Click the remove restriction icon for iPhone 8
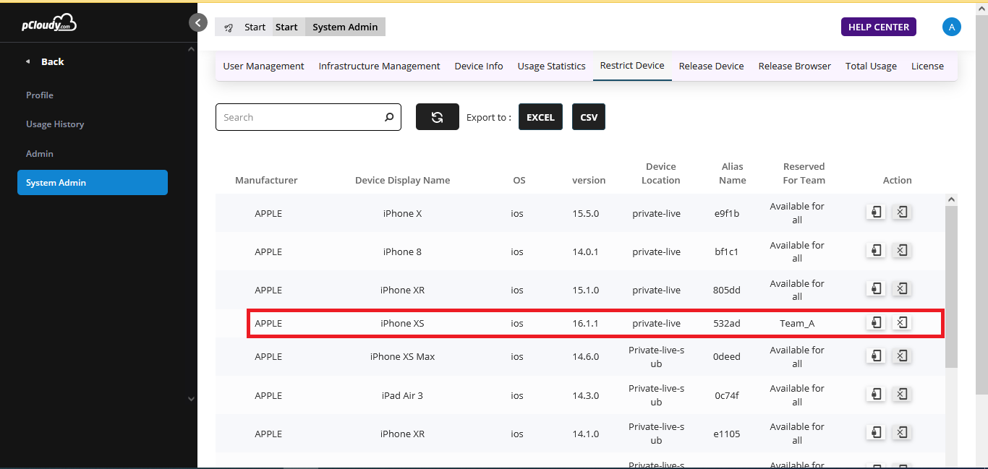The width and height of the screenshot is (988, 469). point(901,251)
